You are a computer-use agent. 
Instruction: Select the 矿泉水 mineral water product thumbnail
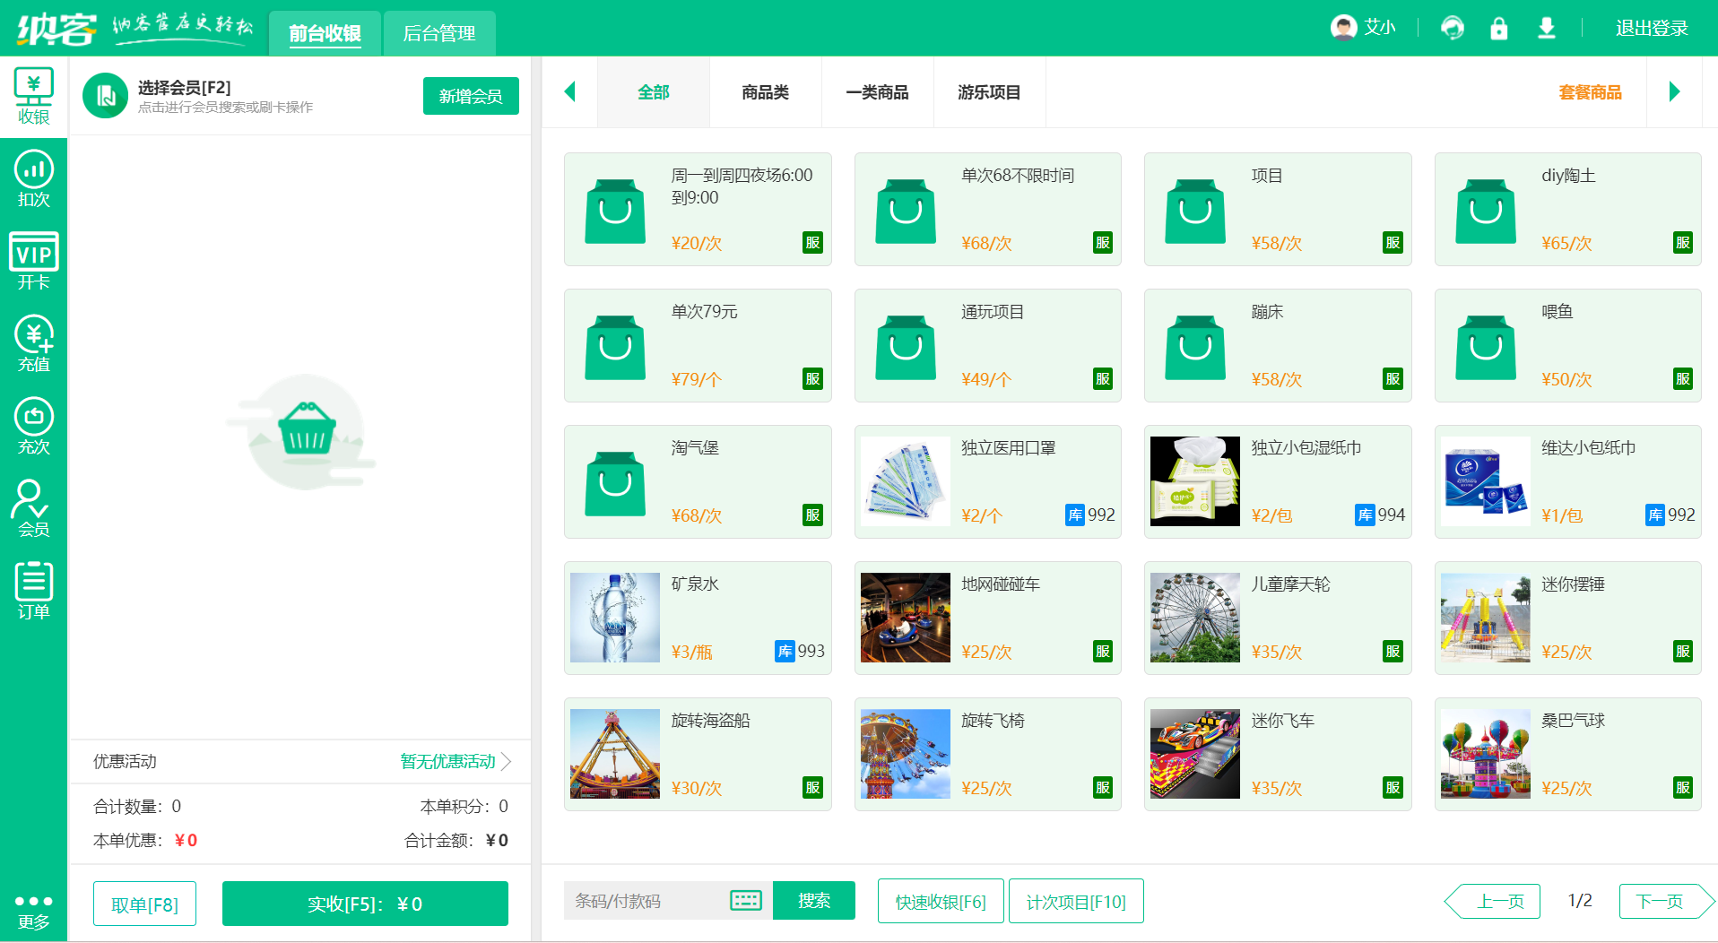pyautogui.click(x=615, y=618)
